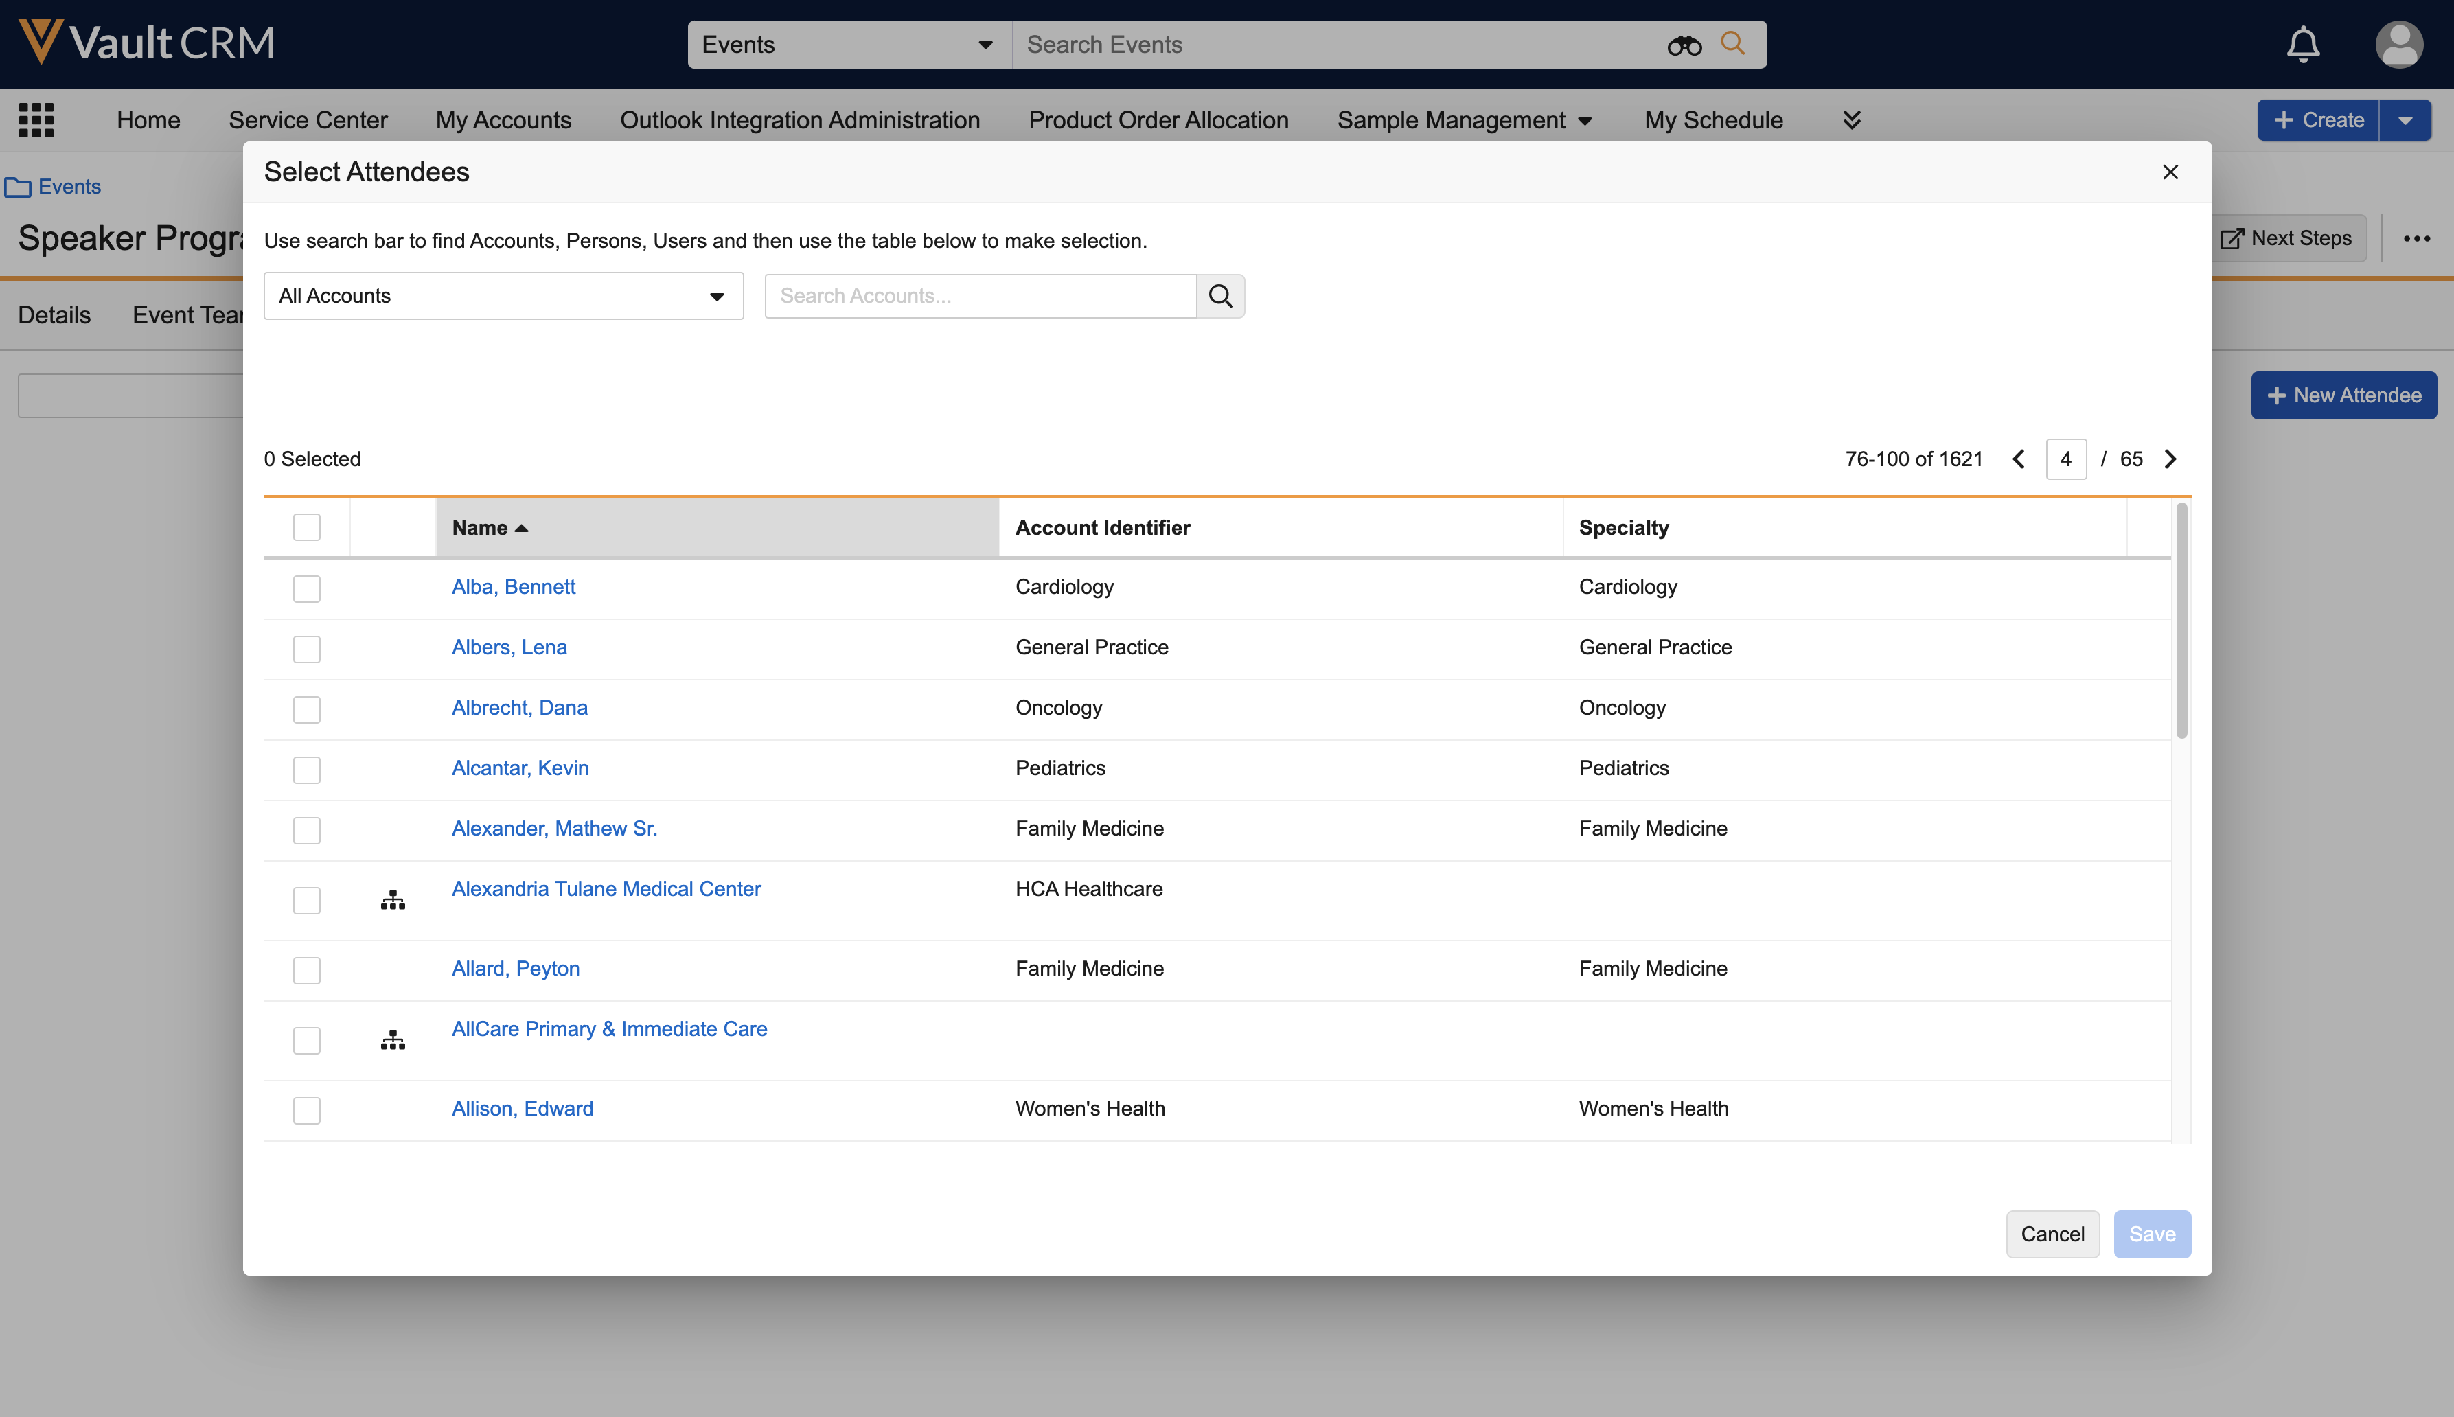Click the binoculars advanced search icon

click(1684, 45)
